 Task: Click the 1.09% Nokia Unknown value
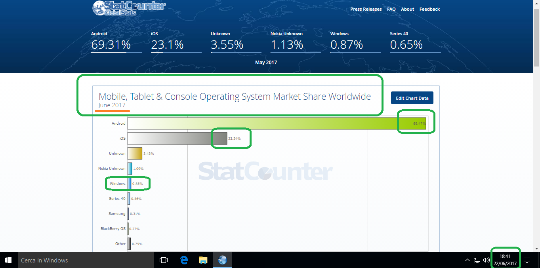139,169
